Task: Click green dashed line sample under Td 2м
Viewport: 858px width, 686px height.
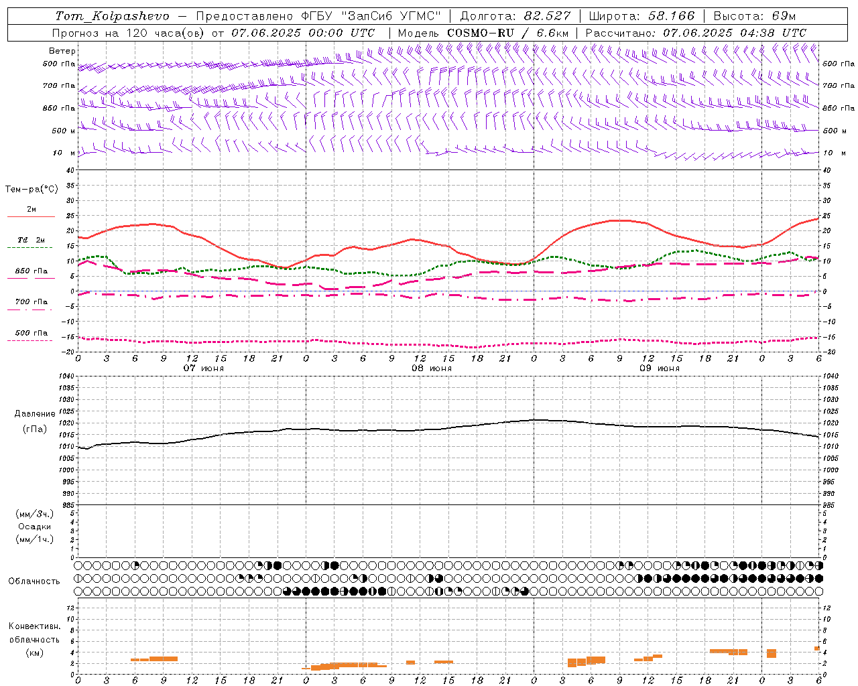Action: point(29,247)
